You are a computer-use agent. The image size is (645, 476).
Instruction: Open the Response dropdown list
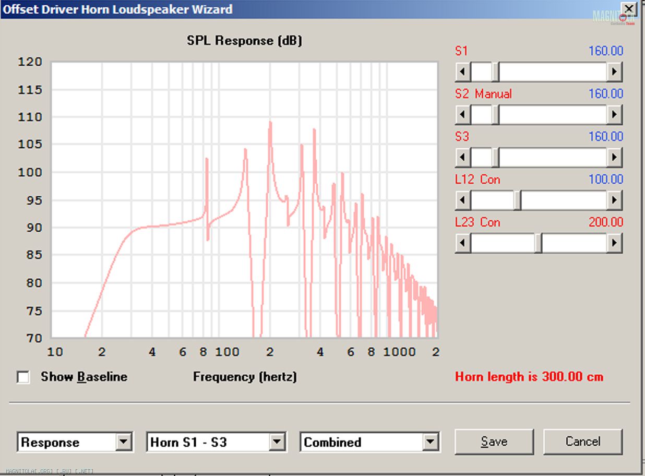[x=123, y=442]
